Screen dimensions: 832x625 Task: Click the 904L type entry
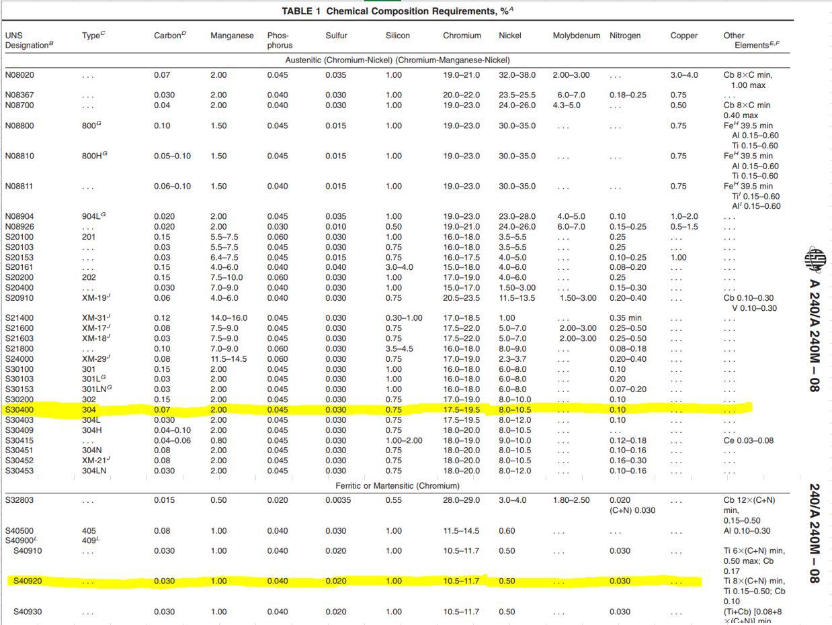93,216
